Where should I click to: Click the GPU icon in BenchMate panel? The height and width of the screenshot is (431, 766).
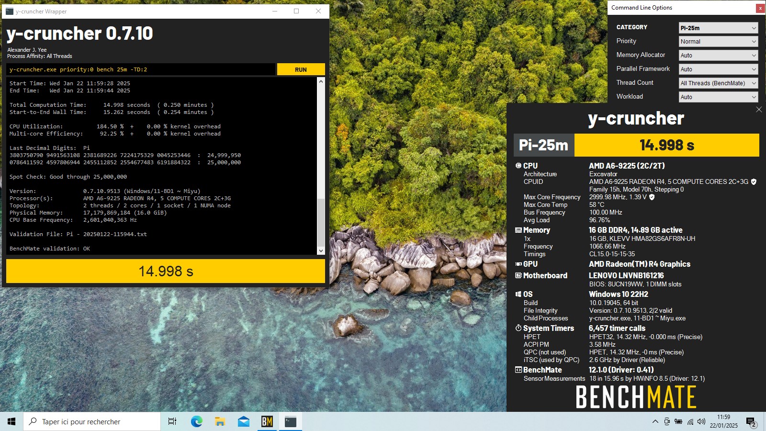coord(518,264)
